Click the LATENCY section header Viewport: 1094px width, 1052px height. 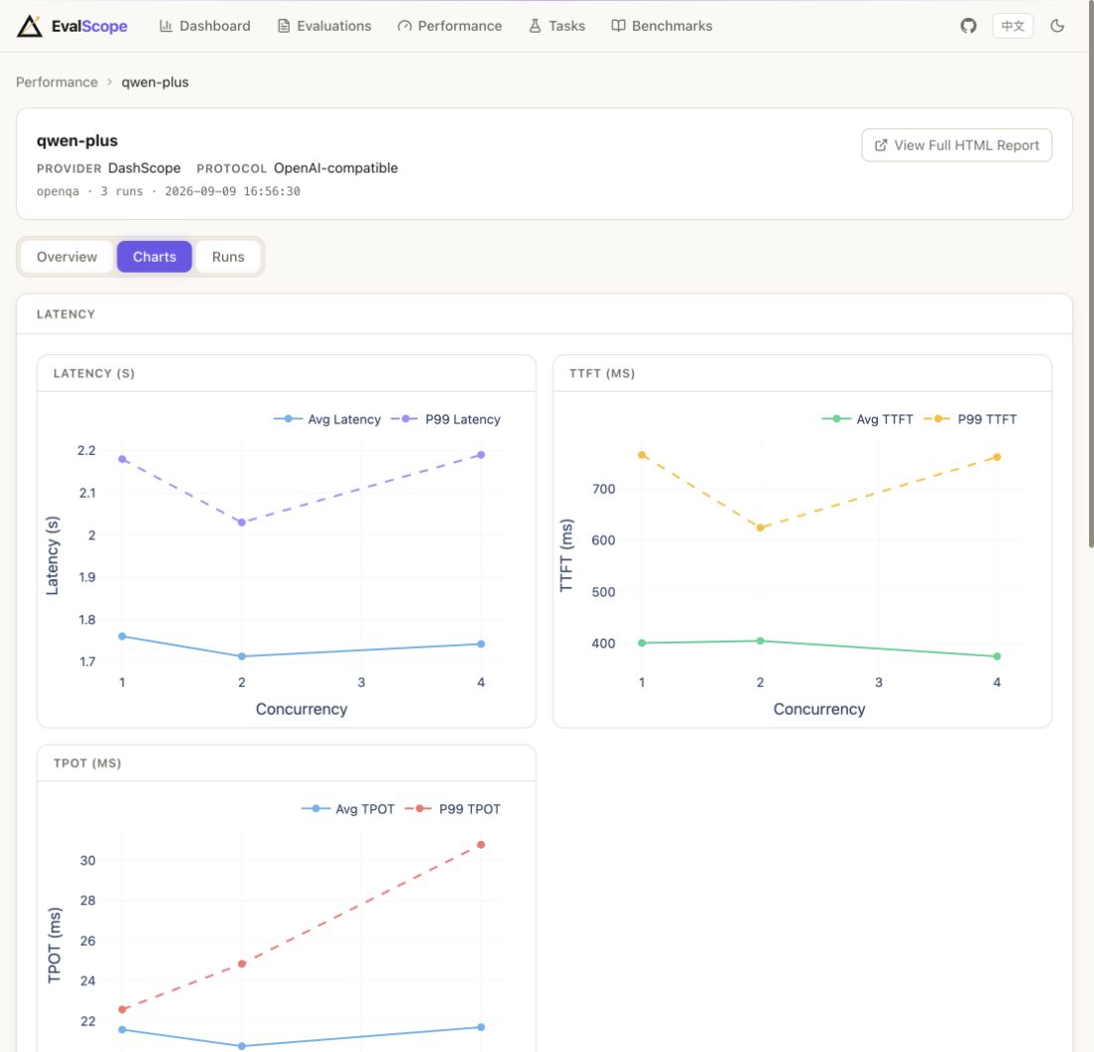65,314
